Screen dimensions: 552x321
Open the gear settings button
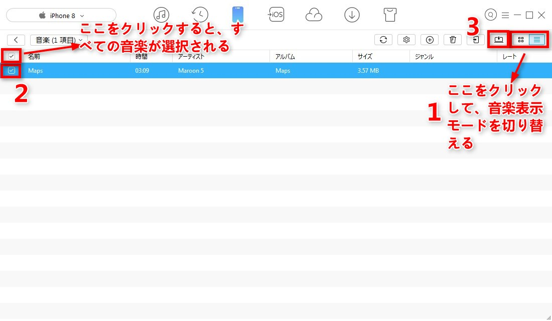(x=406, y=40)
